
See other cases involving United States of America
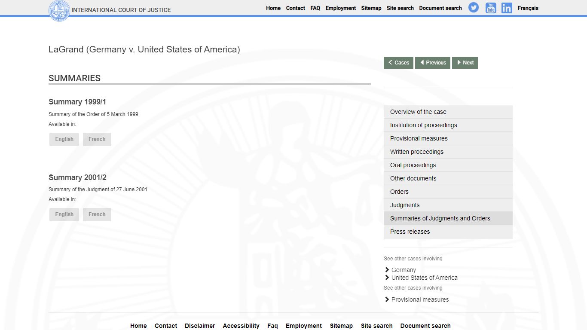click(x=425, y=278)
